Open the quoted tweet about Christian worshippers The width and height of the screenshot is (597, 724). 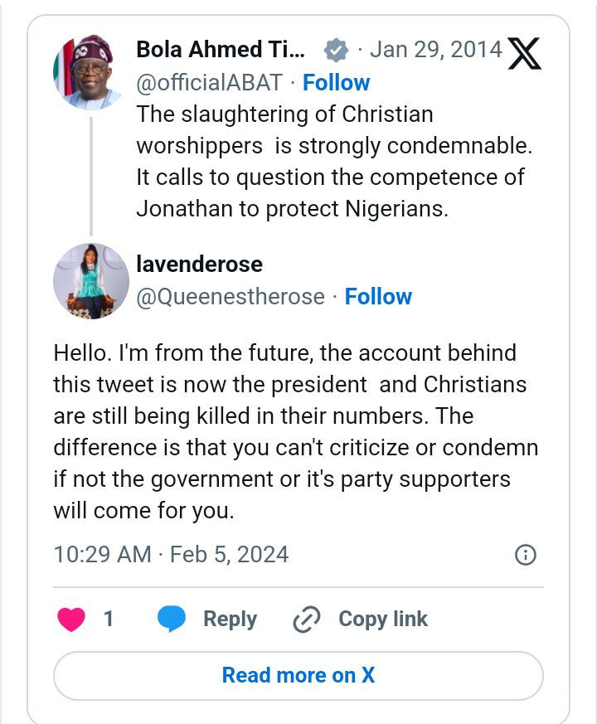click(x=332, y=161)
